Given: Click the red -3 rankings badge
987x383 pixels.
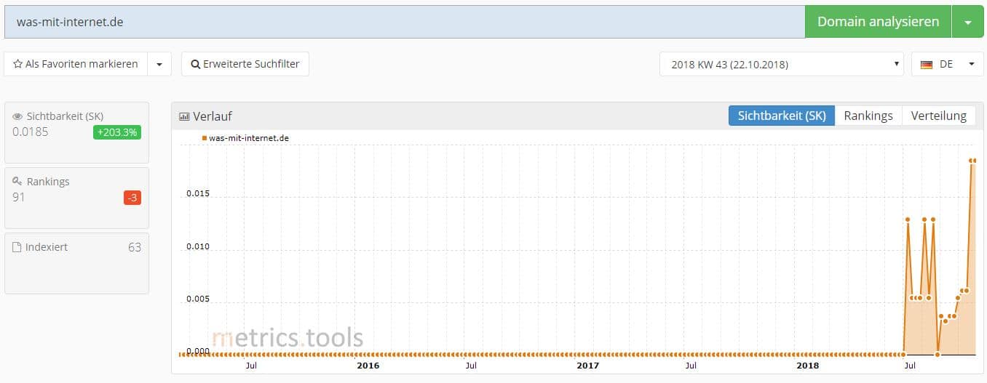Looking at the screenshot, I should coord(132,198).
